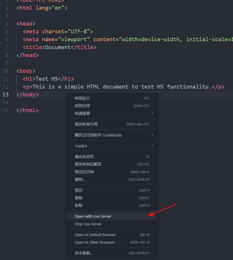The image size is (233, 260).
Task: Select 更改所有匹配项 option
Action: click(112, 164)
